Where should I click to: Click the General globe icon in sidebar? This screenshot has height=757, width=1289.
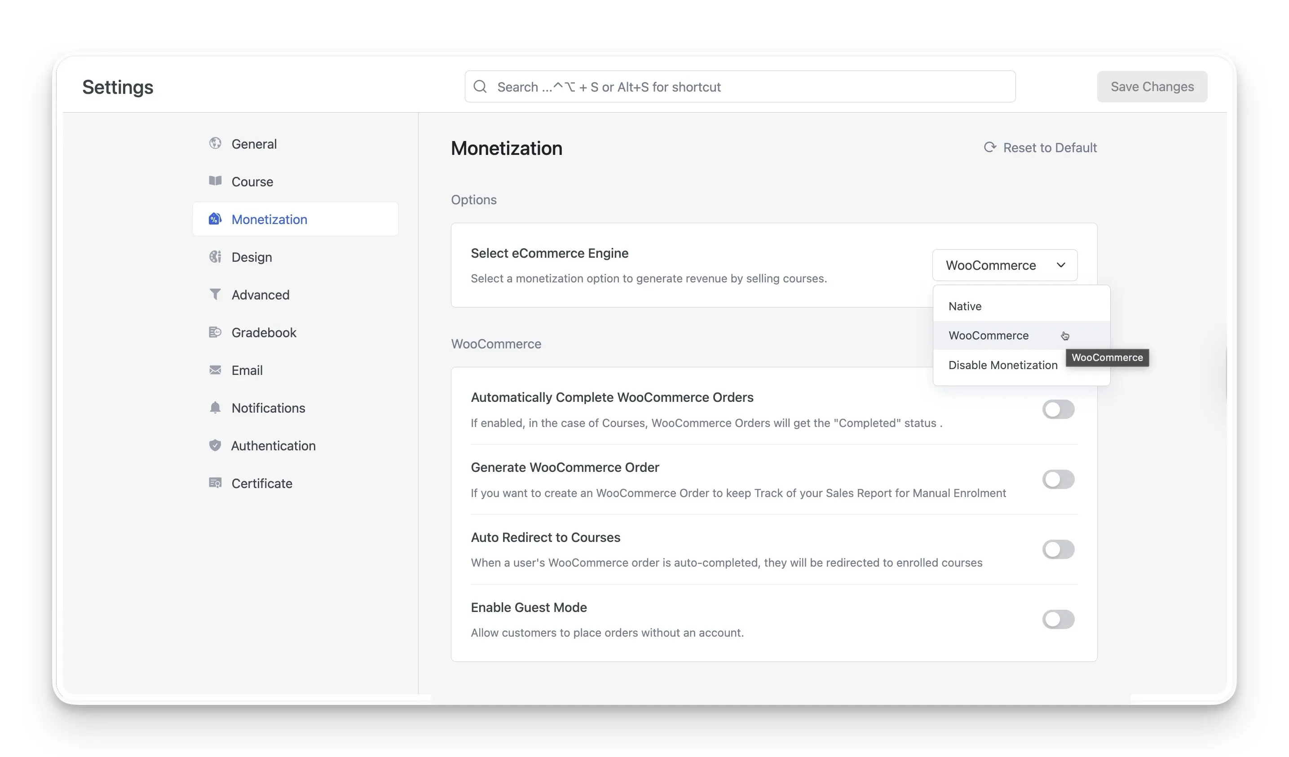(x=215, y=143)
